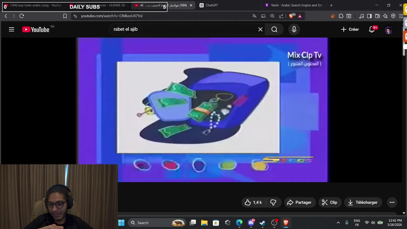
Task: Open the YouTube guide hamburger menu
Action: coord(11,29)
